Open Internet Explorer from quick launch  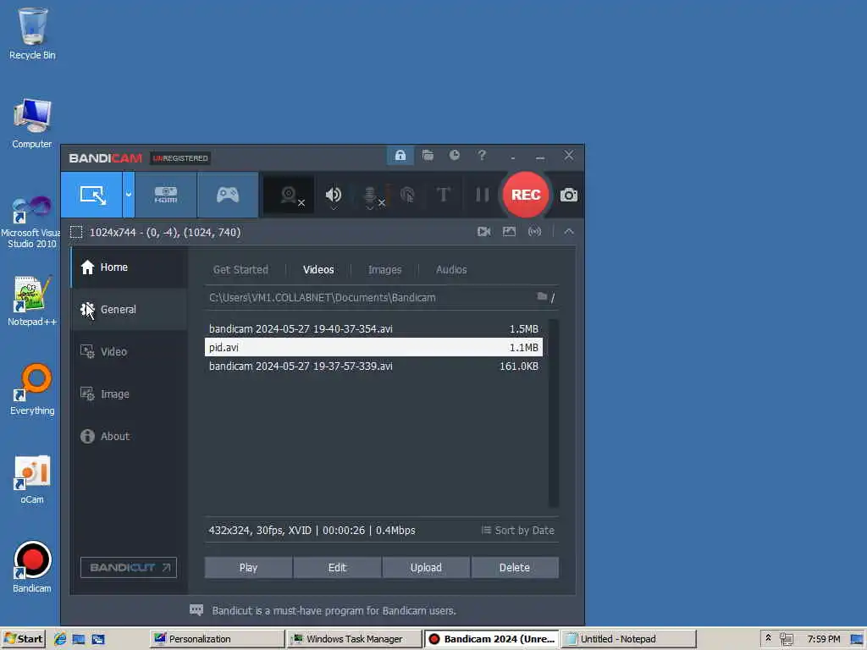(x=60, y=639)
